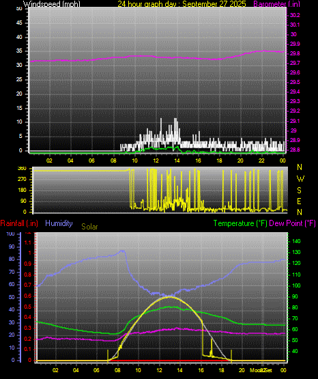Click the Barometer (in) axis title
This screenshot has width=318, height=379.
click(276, 4)
